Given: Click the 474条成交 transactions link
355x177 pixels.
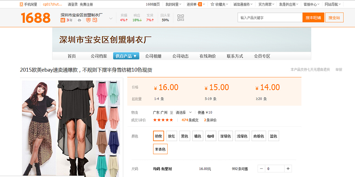Looking at the screenshot, I should click(190, 120).
